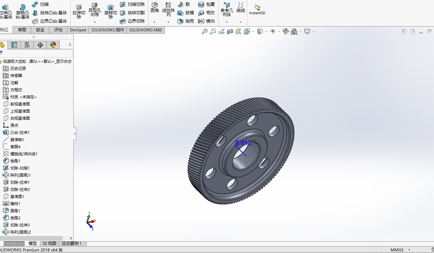Open the 参考几何体 reference geometry tool

(x=227, y=10)
